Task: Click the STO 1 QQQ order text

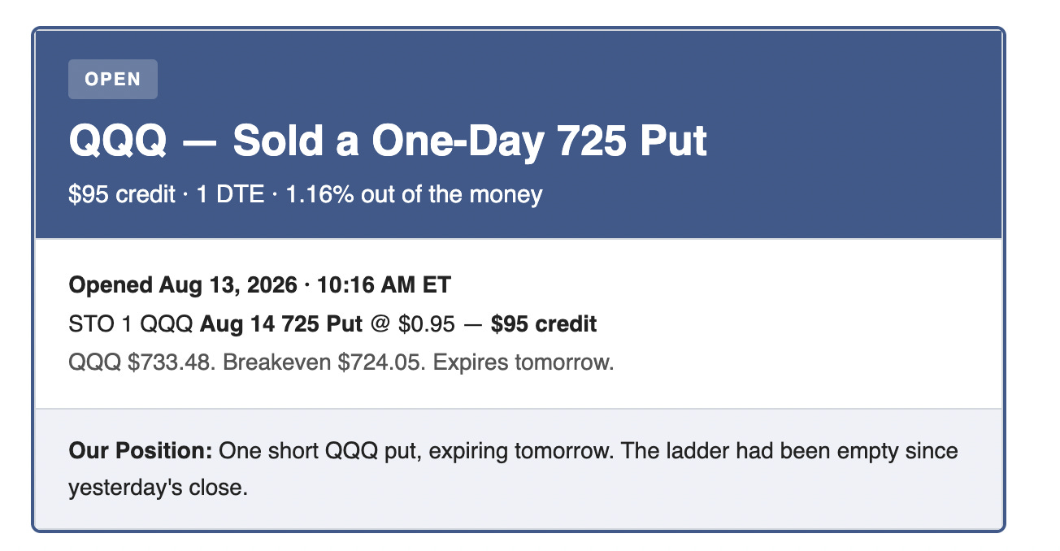Action: (131, 324)
